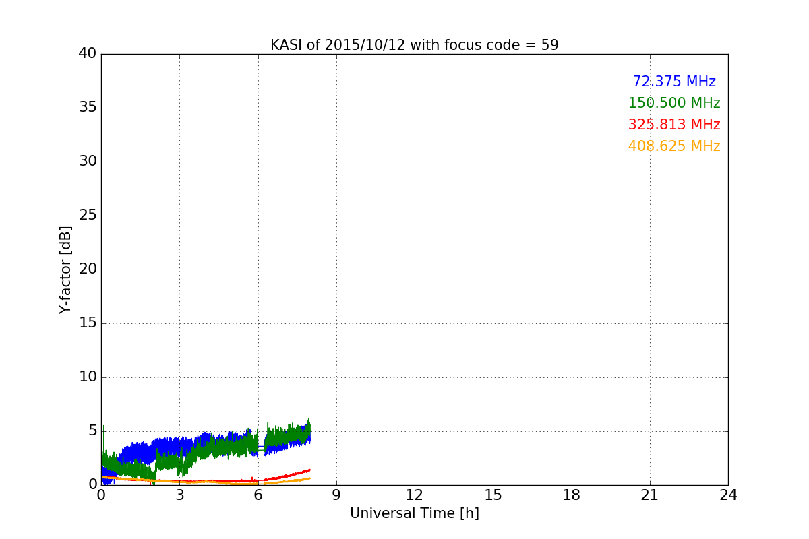Click y-axis tick label 5
Screen dimensions: 809x539
92,431
